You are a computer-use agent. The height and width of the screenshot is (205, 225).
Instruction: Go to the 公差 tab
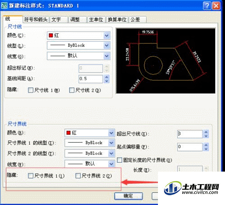(x=137, y=19)
